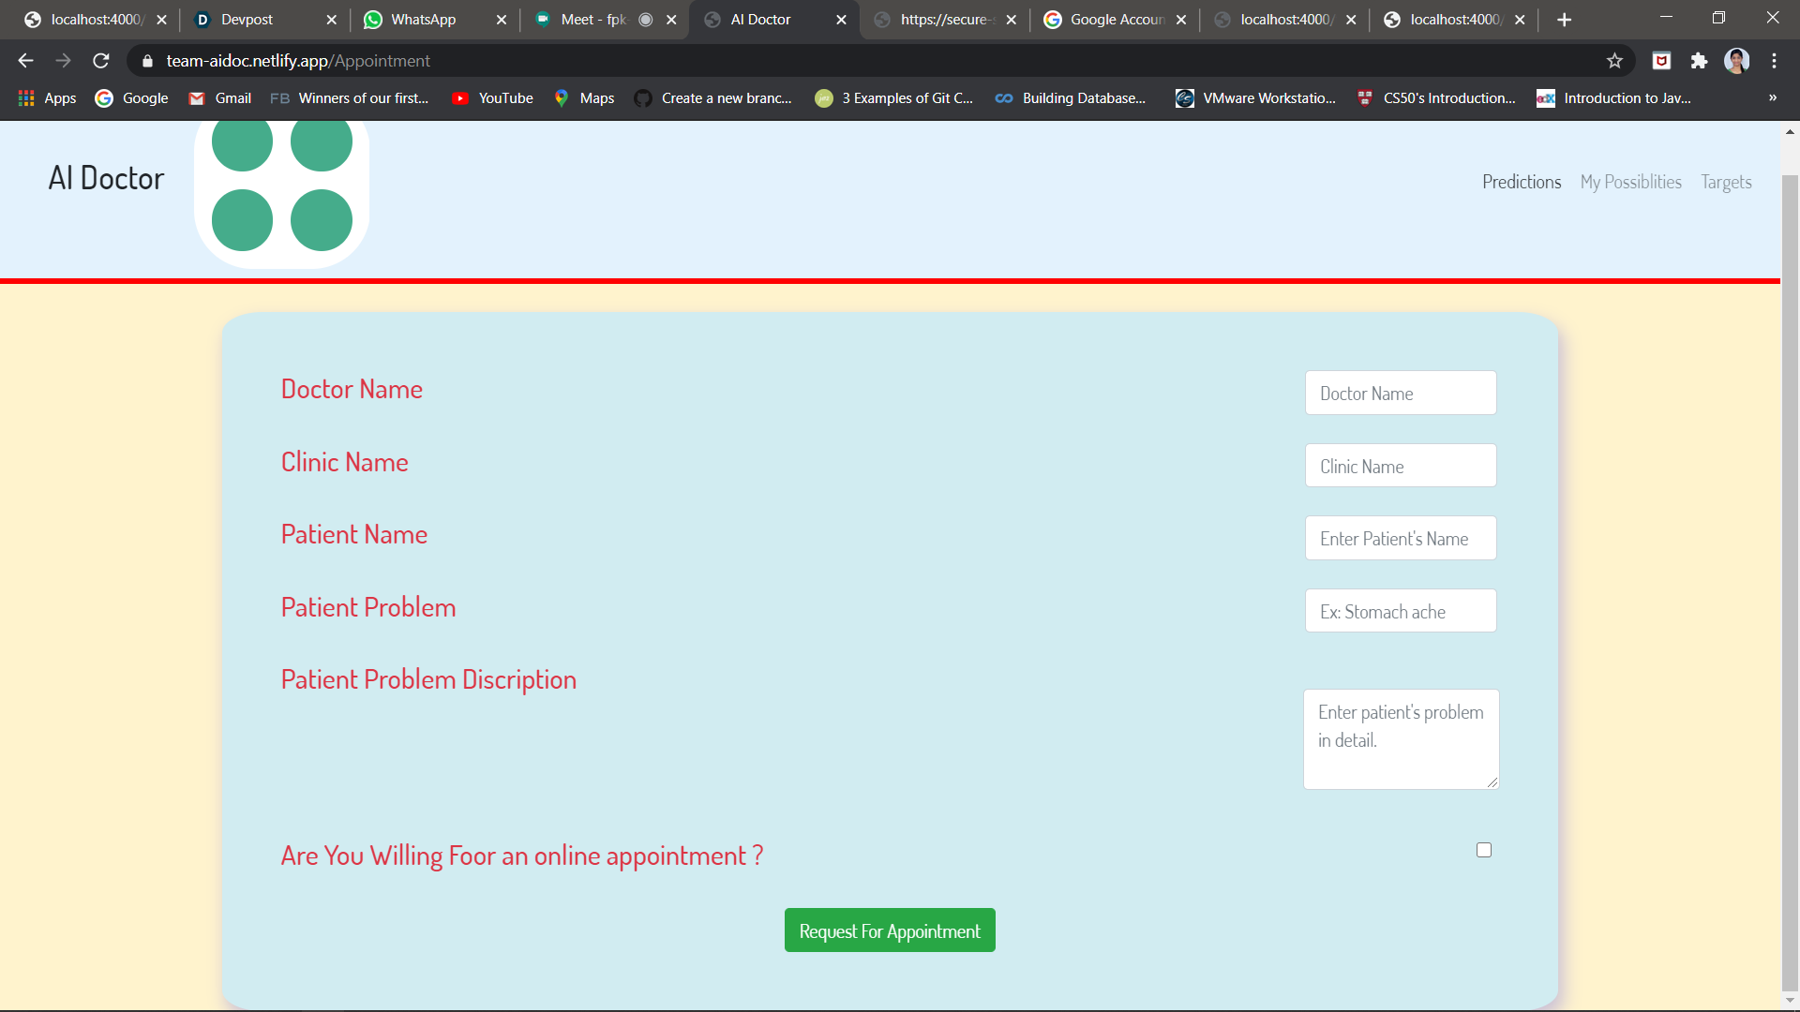The height and width of the screenshot is (1012, 1800).
Task: Check the online appointment checkbox
Action: (x=1484, y=850)
